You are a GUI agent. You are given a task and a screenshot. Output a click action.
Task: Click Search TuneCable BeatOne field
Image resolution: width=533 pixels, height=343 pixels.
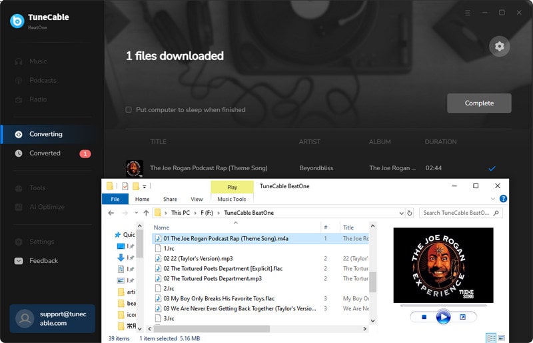[x=460, y=213]
